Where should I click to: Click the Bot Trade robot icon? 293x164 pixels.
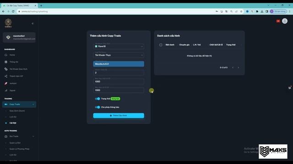pyautogui.click(x=6, y=136)
